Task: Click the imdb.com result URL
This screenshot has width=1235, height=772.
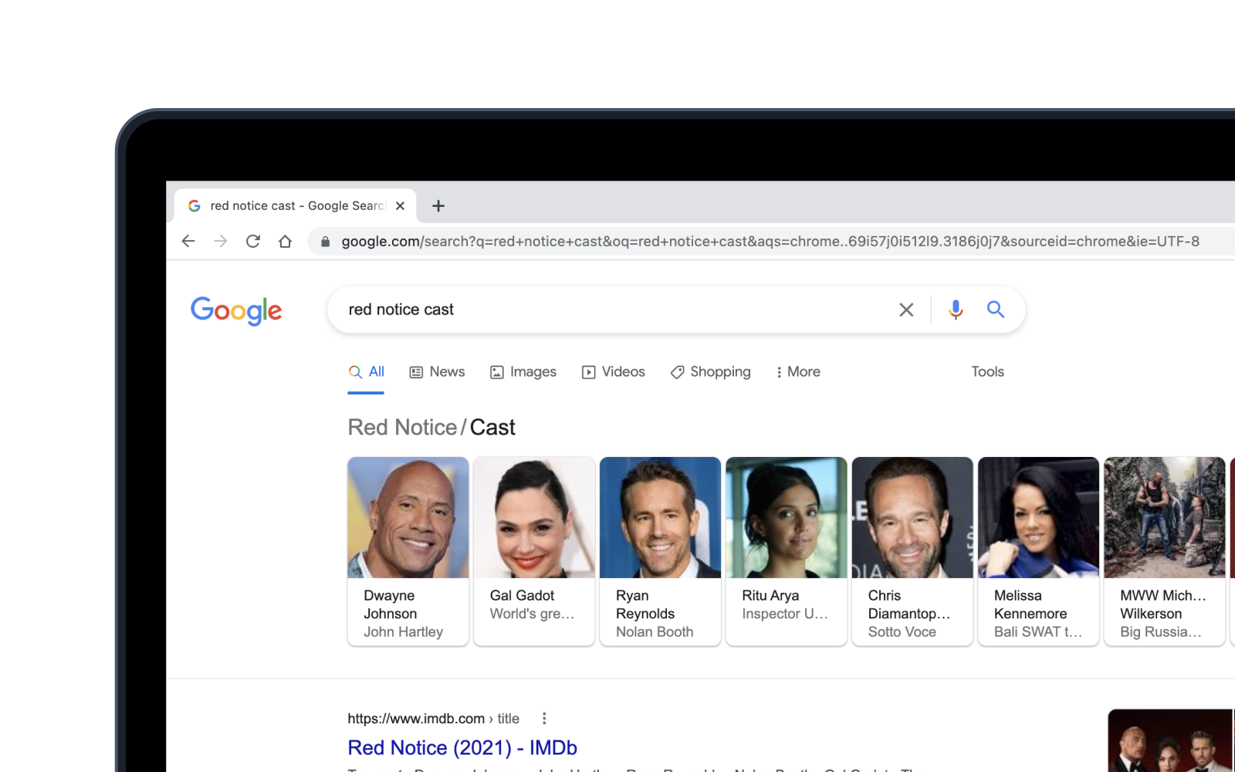Action: click(x=434, y=719)
